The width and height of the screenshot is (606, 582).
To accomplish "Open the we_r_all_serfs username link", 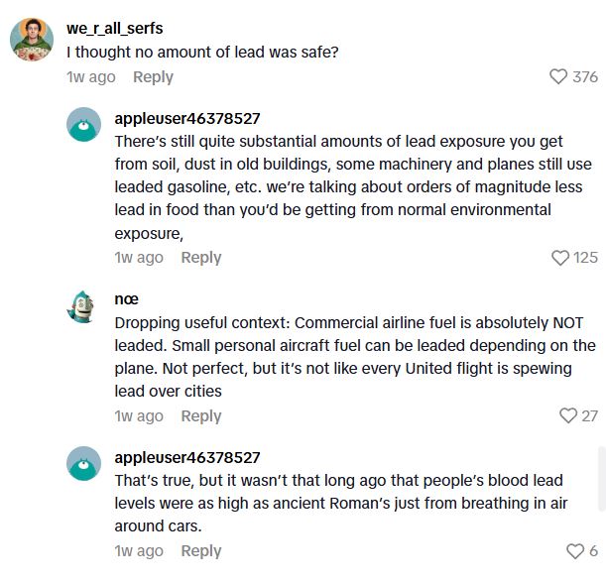I will (114, 28).
